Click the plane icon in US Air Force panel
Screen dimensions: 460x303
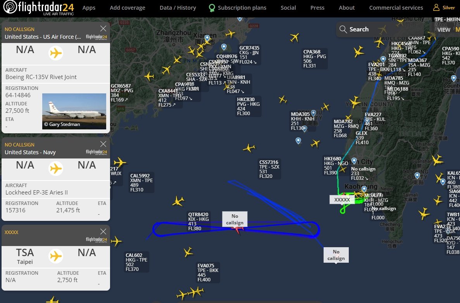pos(56,53)
